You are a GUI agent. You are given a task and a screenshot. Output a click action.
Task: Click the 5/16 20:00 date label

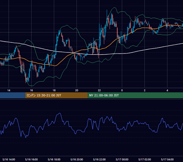[77, 159]
